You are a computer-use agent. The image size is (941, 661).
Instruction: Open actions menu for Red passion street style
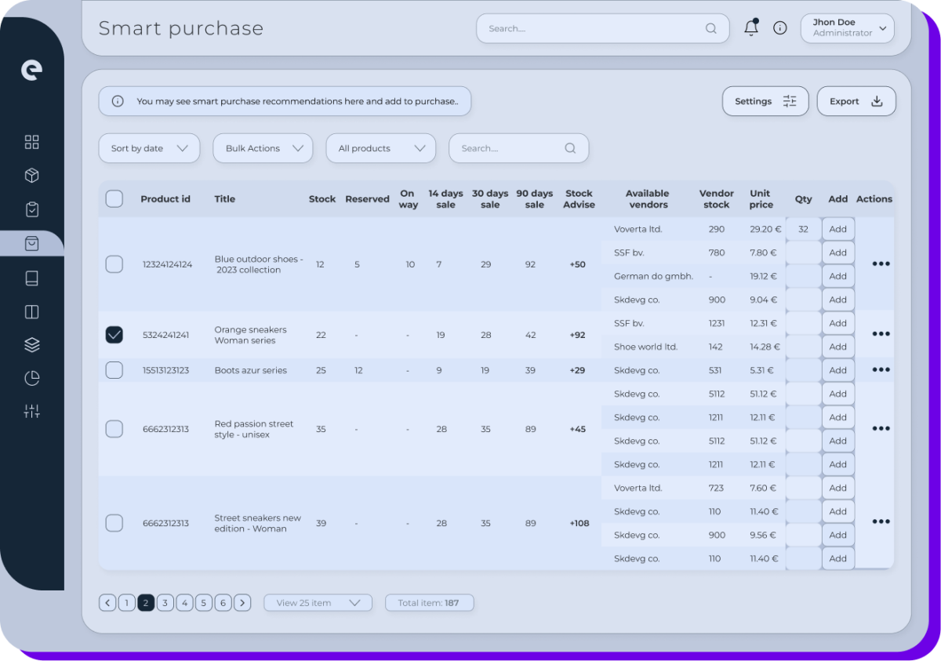pos(881,428)
